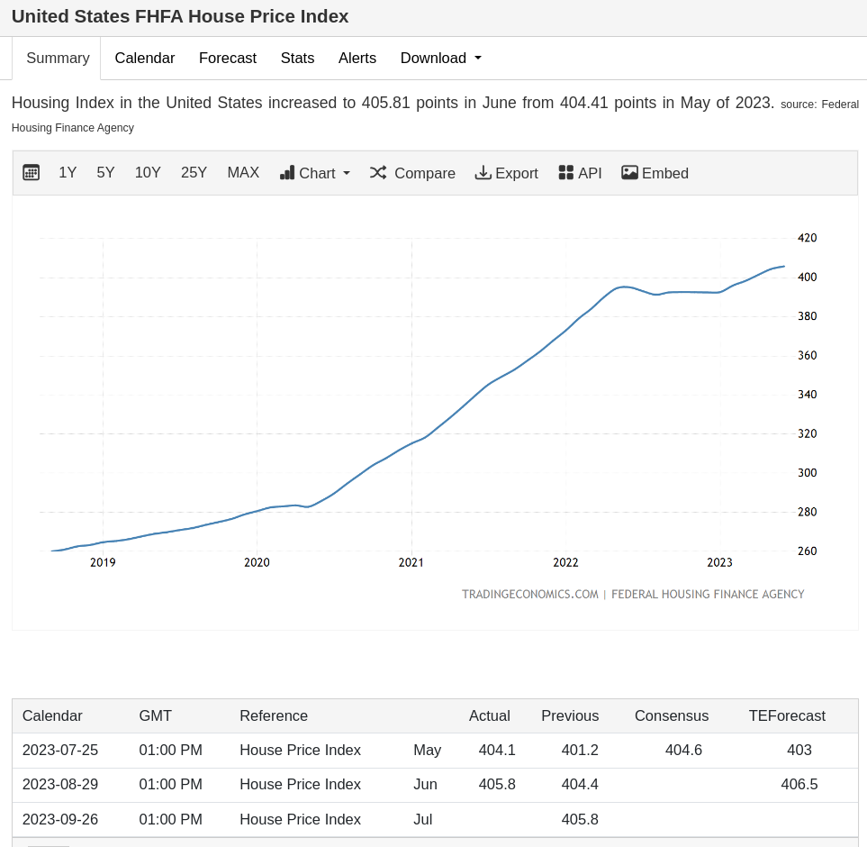
Task: Select the 25Y time range
Action: point(194,173)
